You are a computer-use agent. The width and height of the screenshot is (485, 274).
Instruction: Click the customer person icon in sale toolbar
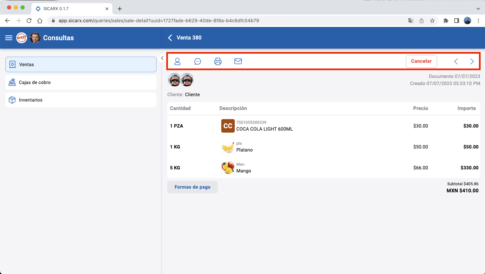pyautogui.click(x=177, y=61)
